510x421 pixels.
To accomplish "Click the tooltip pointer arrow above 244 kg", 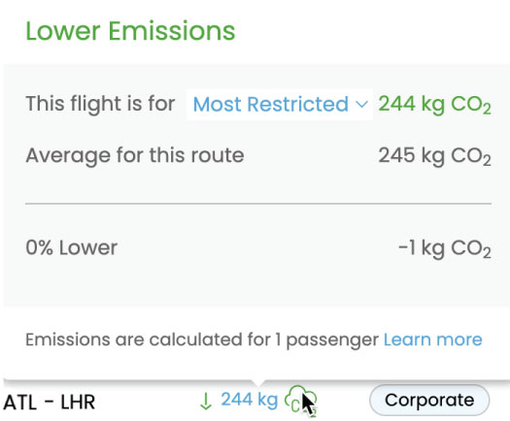I will [257, 383].
